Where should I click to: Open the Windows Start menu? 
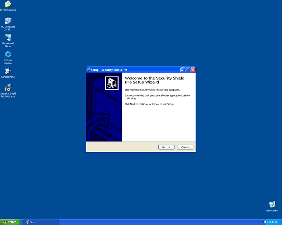point(11,222)
